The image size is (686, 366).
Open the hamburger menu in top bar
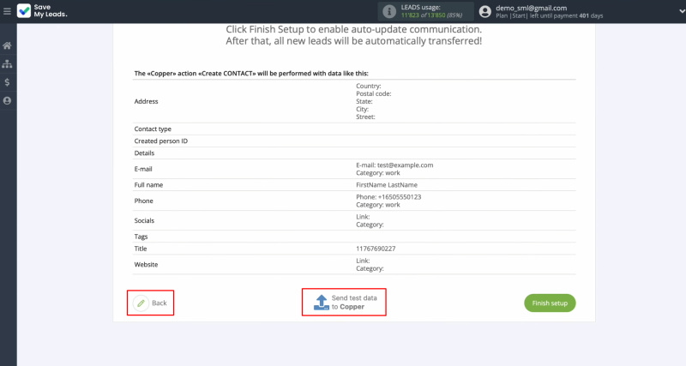(x=7, y=11)
